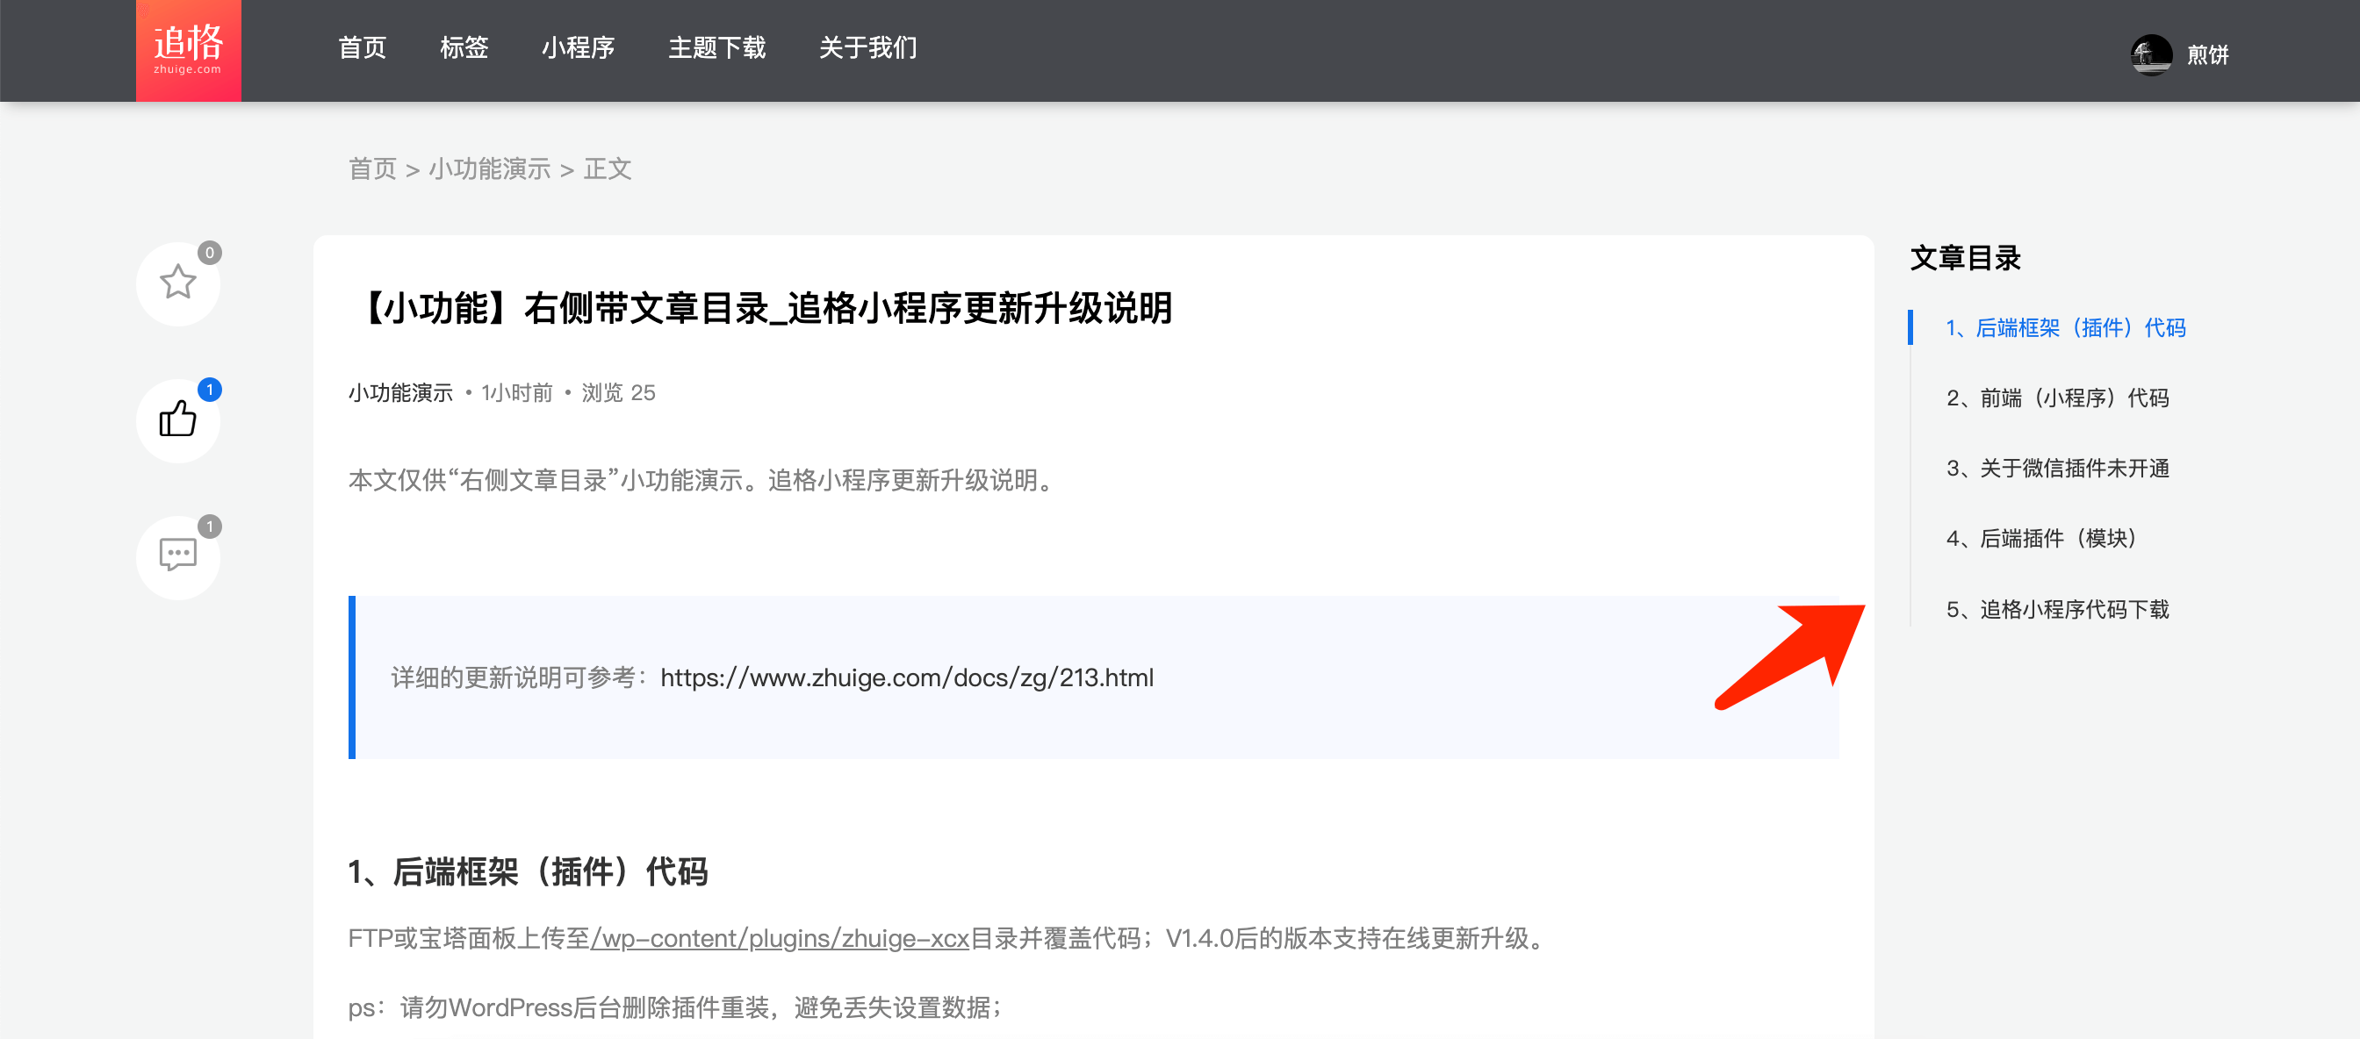Open the 关于我们 navigation item

pos(867,47)
